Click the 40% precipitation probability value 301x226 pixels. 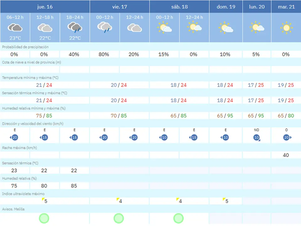(74, 54)
